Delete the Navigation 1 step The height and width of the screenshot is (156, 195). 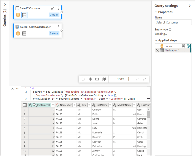pyautogui.click(x=157, y=50)
